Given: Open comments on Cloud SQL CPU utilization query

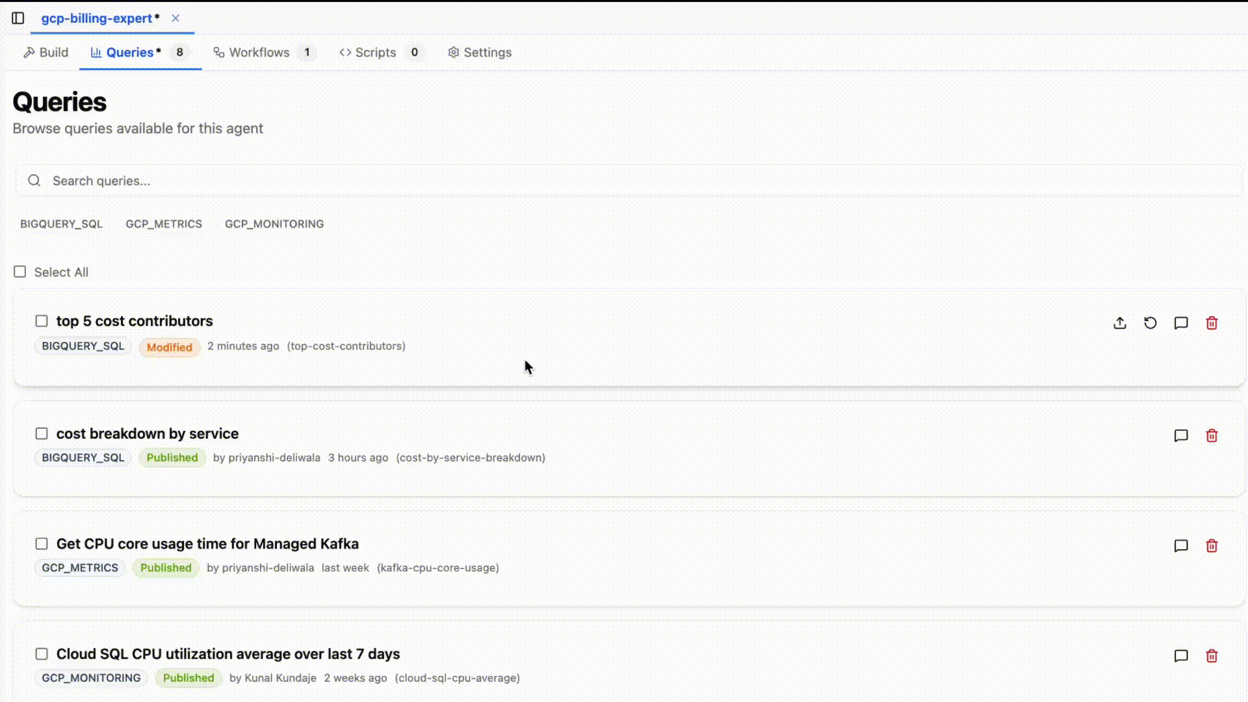Looking at the screenshot, I should click(x=1181, y=656).
